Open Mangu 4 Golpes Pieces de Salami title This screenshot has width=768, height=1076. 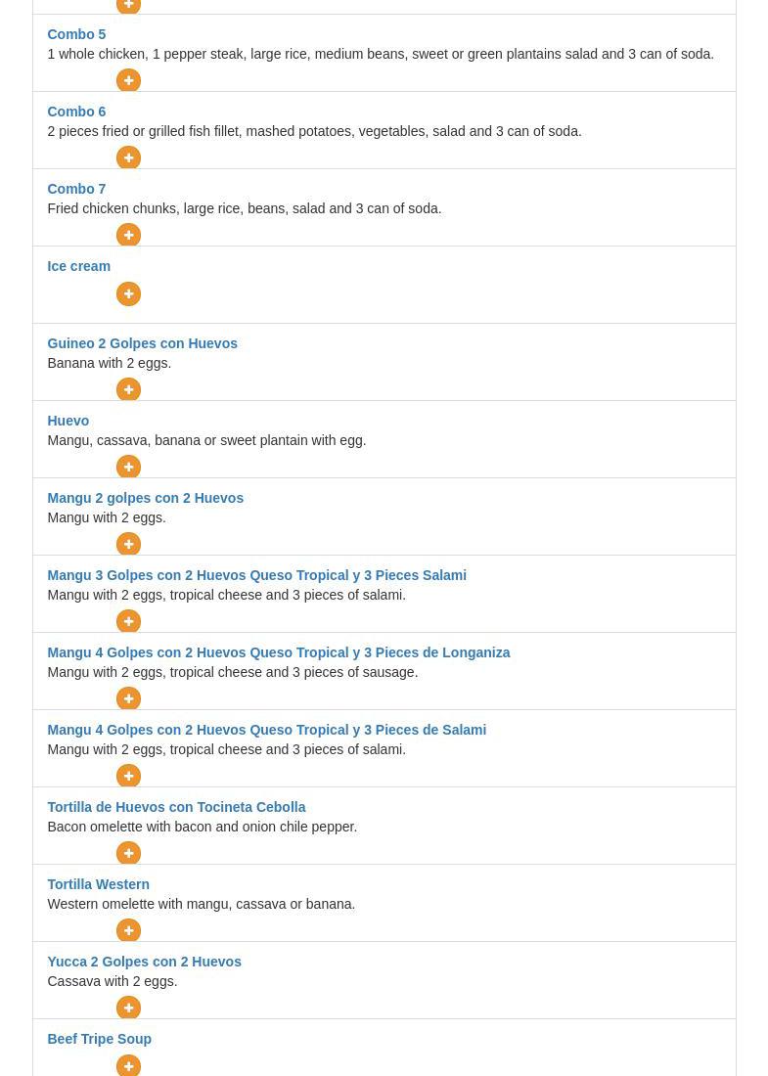(266, 730)
